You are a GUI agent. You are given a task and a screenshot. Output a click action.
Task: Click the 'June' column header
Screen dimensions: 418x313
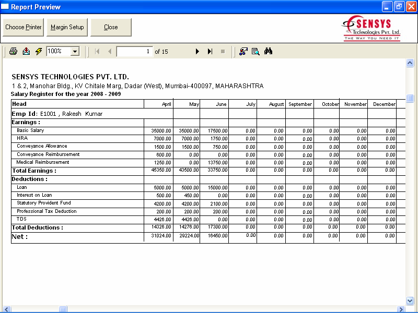click(221, 104)
